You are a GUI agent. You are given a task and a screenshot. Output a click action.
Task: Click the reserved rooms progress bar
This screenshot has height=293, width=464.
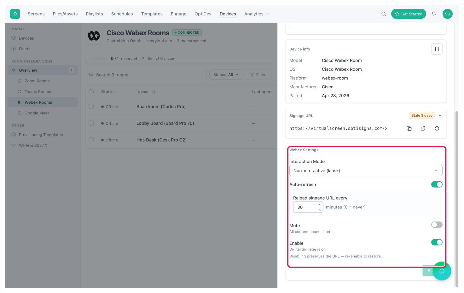(x=99, y=58)
